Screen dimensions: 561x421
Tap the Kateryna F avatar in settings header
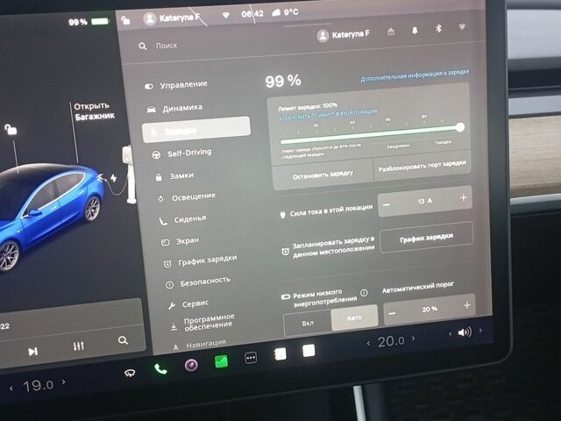point(323,36)
